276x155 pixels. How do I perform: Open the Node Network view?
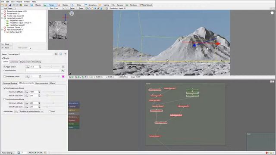click(x=146, y=5)
